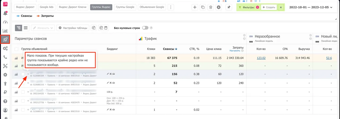Check the box for row id 3952127756
The width and height of the screenshot is (340, 119).
click(x=23, y=101)
